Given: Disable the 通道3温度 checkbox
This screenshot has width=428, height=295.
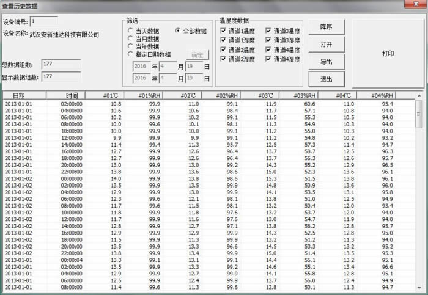Looking at the screenshot, I should (x=268, y=31).
